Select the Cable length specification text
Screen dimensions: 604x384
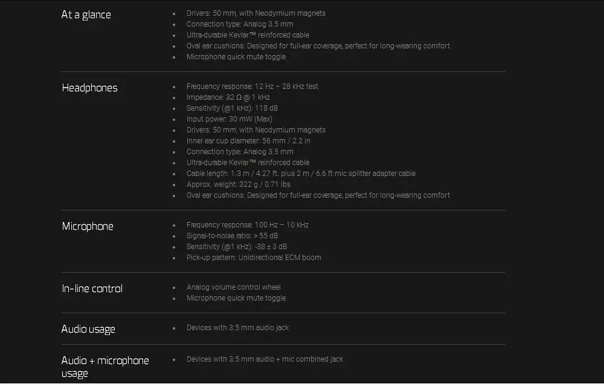pyautogui.click(x=301, y=174)
